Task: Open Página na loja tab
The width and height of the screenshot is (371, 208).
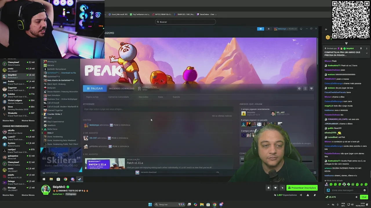Action: pos(92,97)
